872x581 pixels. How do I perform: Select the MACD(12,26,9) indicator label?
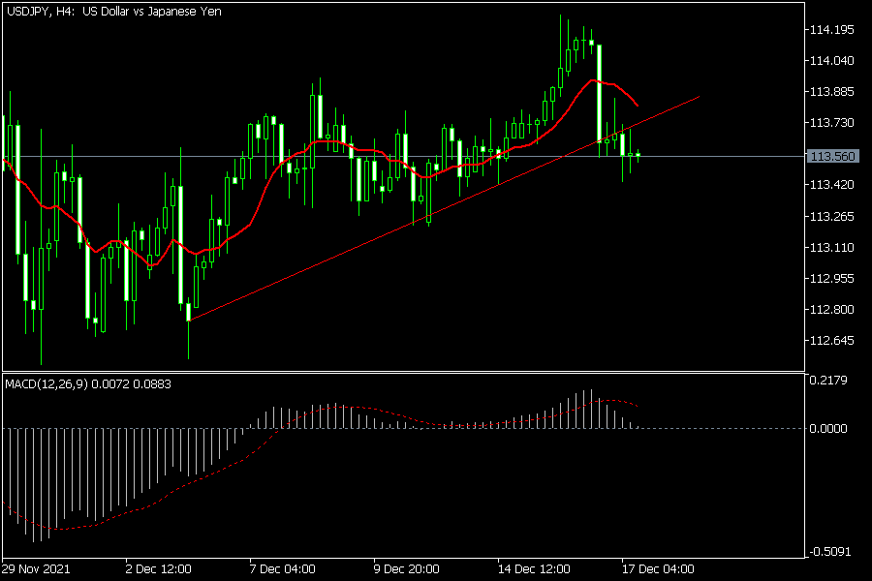(x=88, y=384)
